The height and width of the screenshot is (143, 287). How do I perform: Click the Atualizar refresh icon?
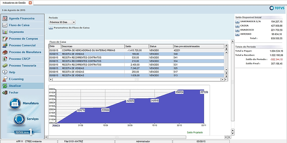click(x=5, y=86)
